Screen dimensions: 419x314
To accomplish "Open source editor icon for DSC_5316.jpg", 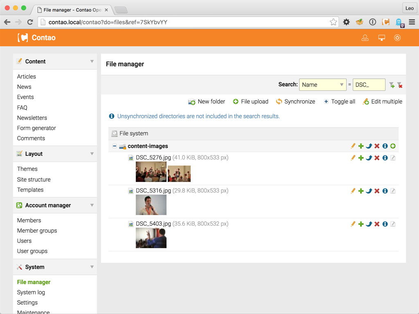I will coord(393,191).
